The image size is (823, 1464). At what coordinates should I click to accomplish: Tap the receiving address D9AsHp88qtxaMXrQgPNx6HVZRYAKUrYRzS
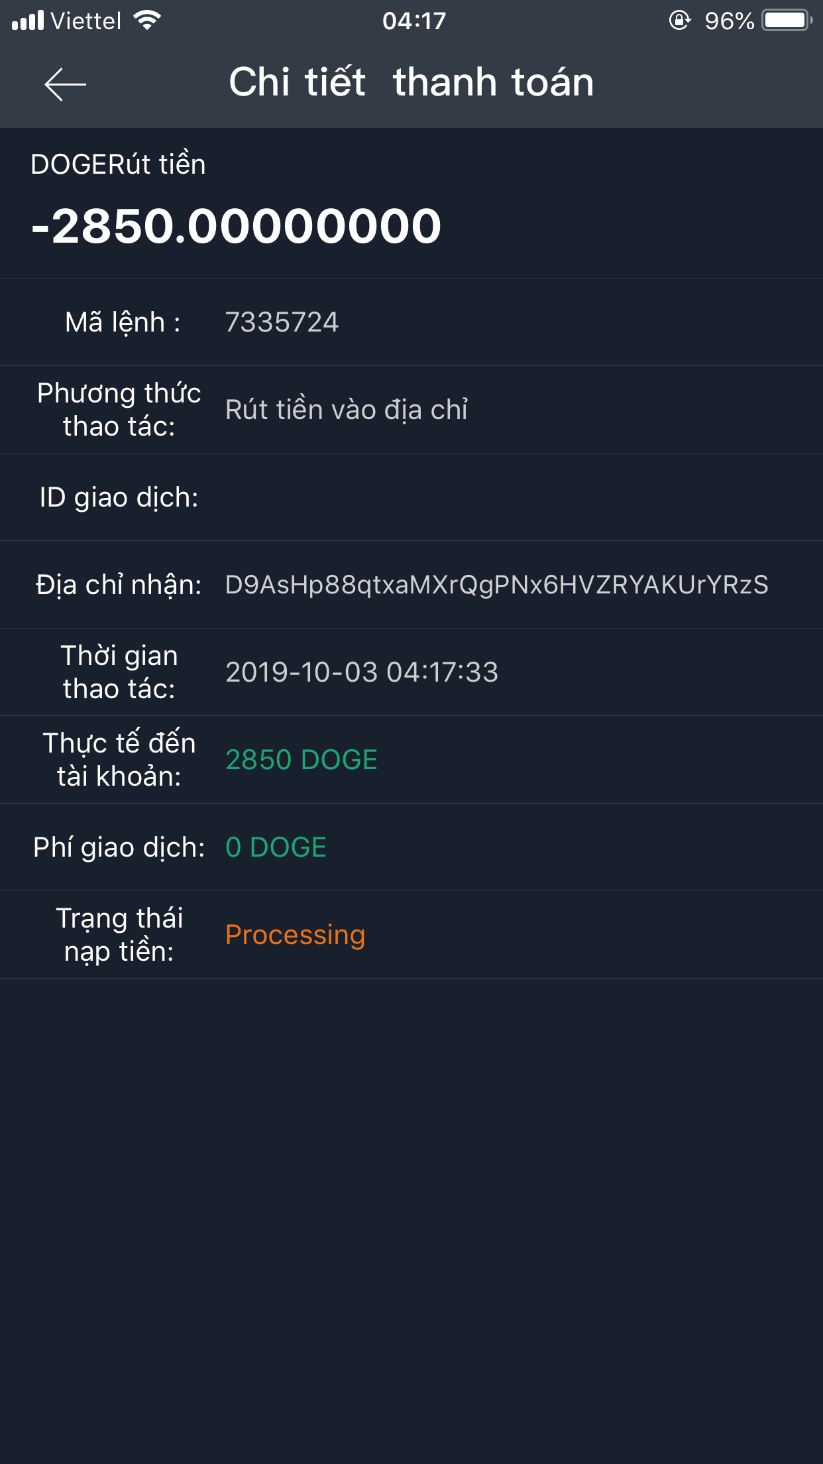pyautogui.click(x=496, y=585)
